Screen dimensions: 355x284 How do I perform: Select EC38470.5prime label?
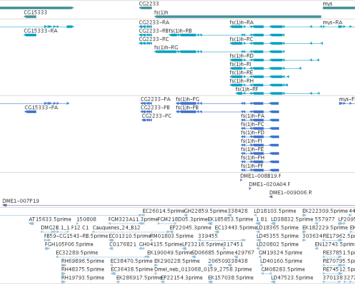click(x=131, y=261)
